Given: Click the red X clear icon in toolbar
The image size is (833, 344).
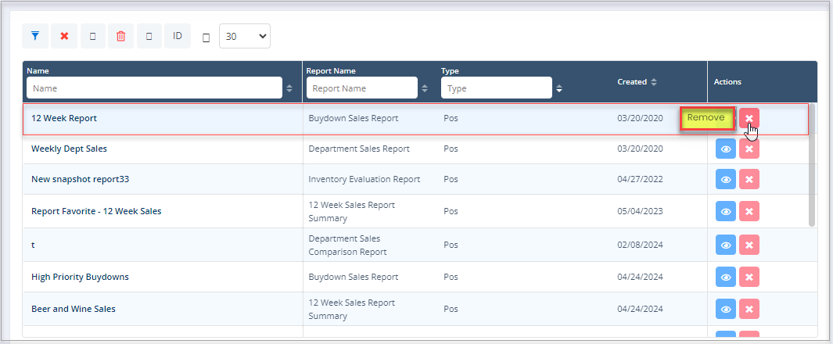Looking at the screenshot, I should coord(64,36).
